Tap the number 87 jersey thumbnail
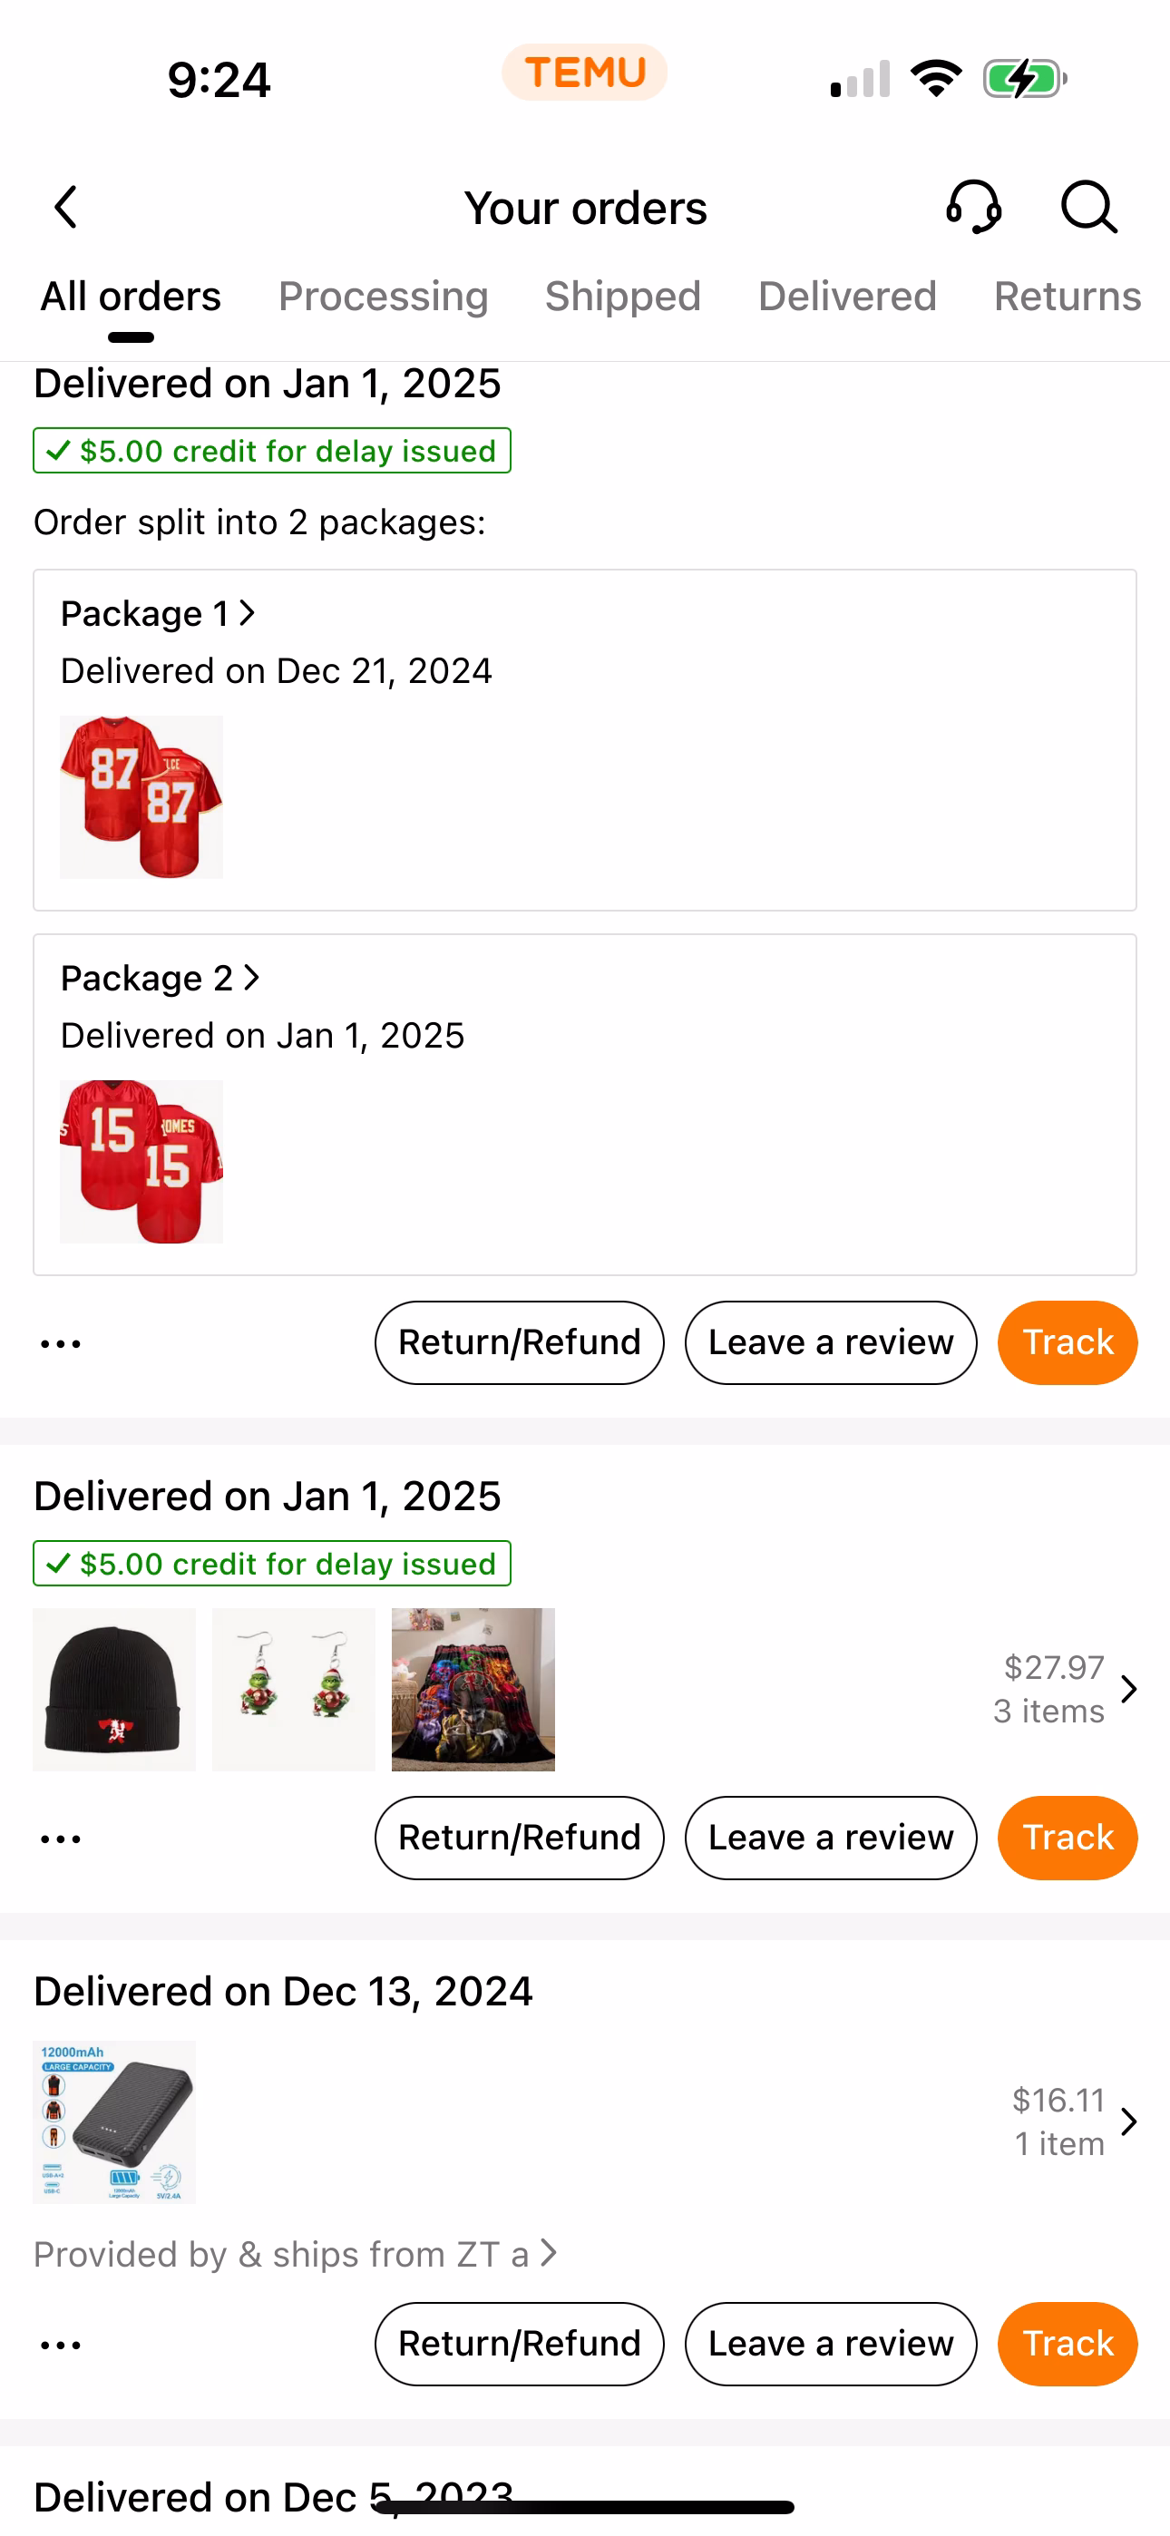This screenshot has height=2536, width=1170. [141, 797]
